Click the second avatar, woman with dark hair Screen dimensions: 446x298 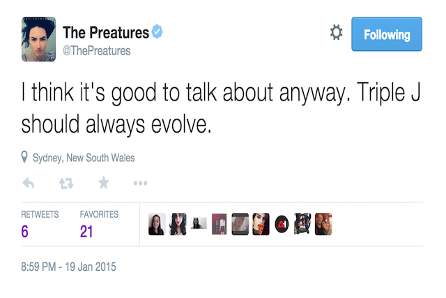coord(178,224)
